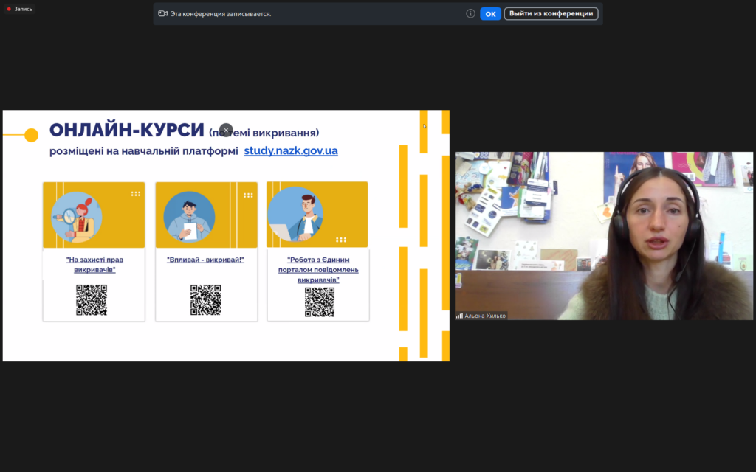
Task: Click the recording camera icon in the banner
Action: click(x=162, y=13)
